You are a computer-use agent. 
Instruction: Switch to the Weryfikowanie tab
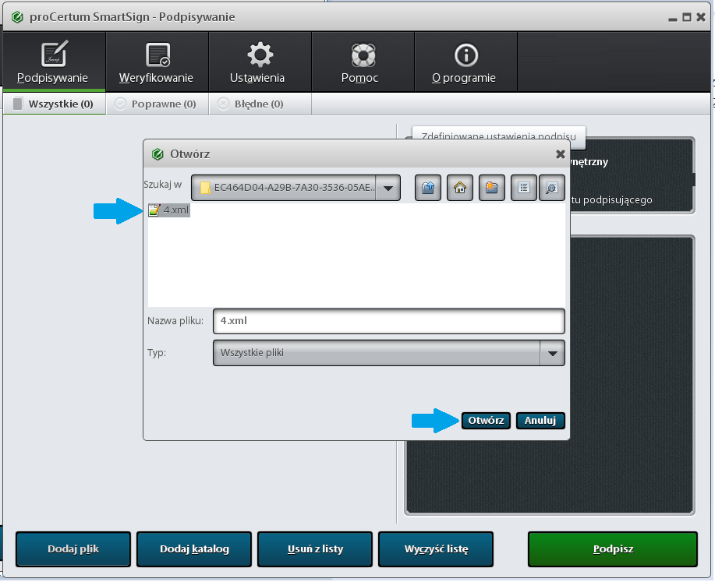[x=157, y=62]
